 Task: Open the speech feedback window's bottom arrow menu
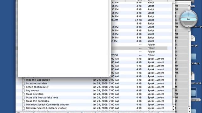tap(188, 26)
